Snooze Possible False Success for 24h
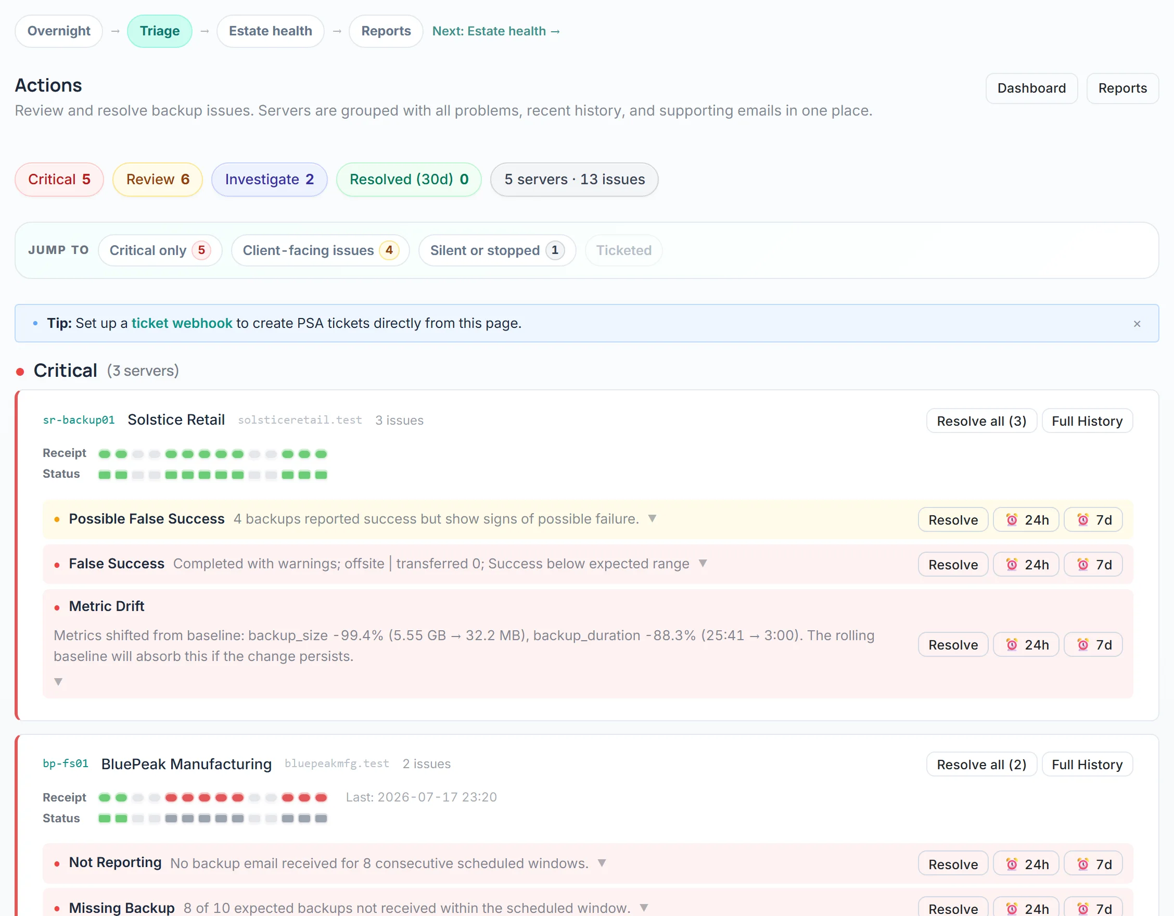 pyautogui.click(x=1026, y=520)
